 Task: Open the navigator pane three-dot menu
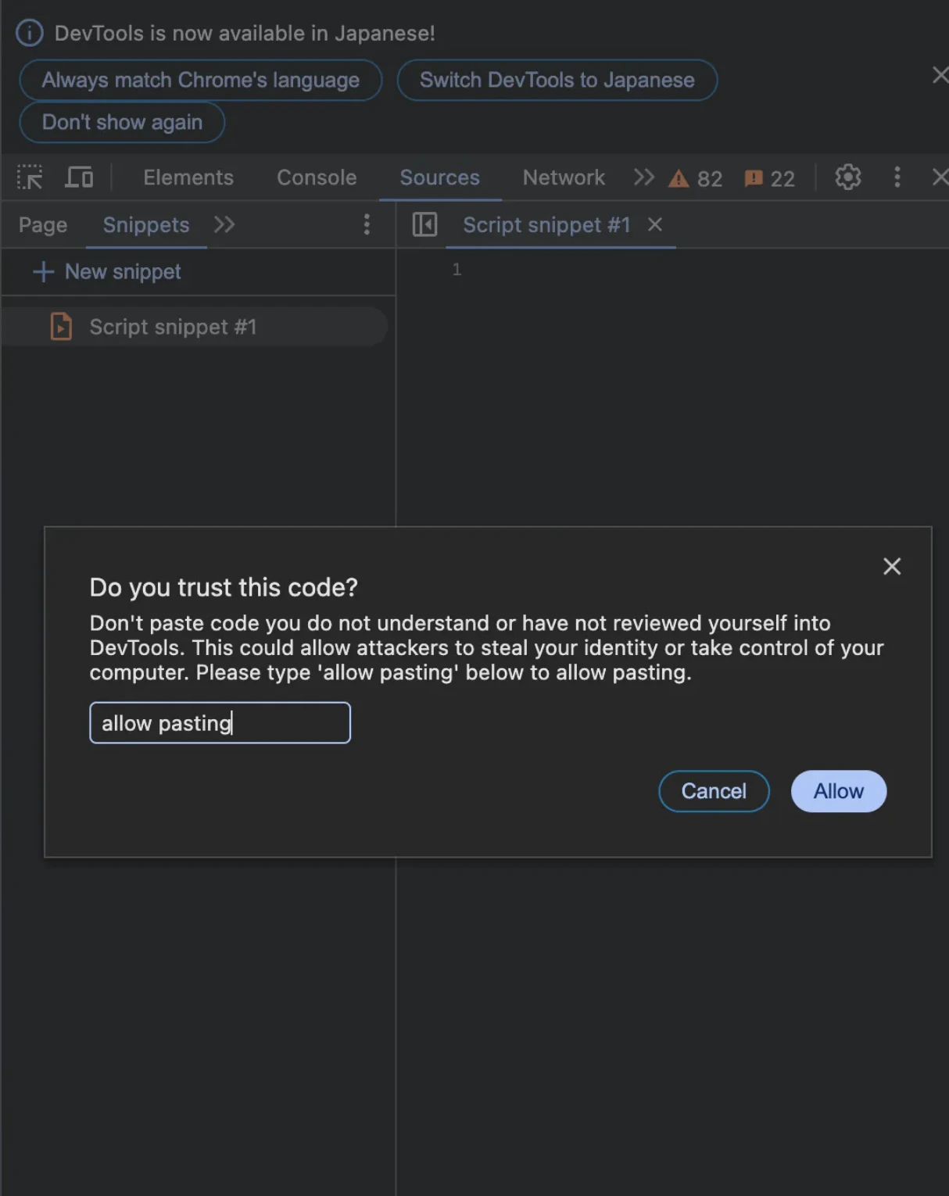pos(367,225)
